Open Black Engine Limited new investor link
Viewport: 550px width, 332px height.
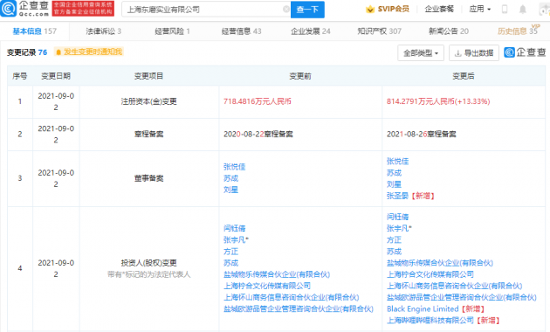pos(423,308)
